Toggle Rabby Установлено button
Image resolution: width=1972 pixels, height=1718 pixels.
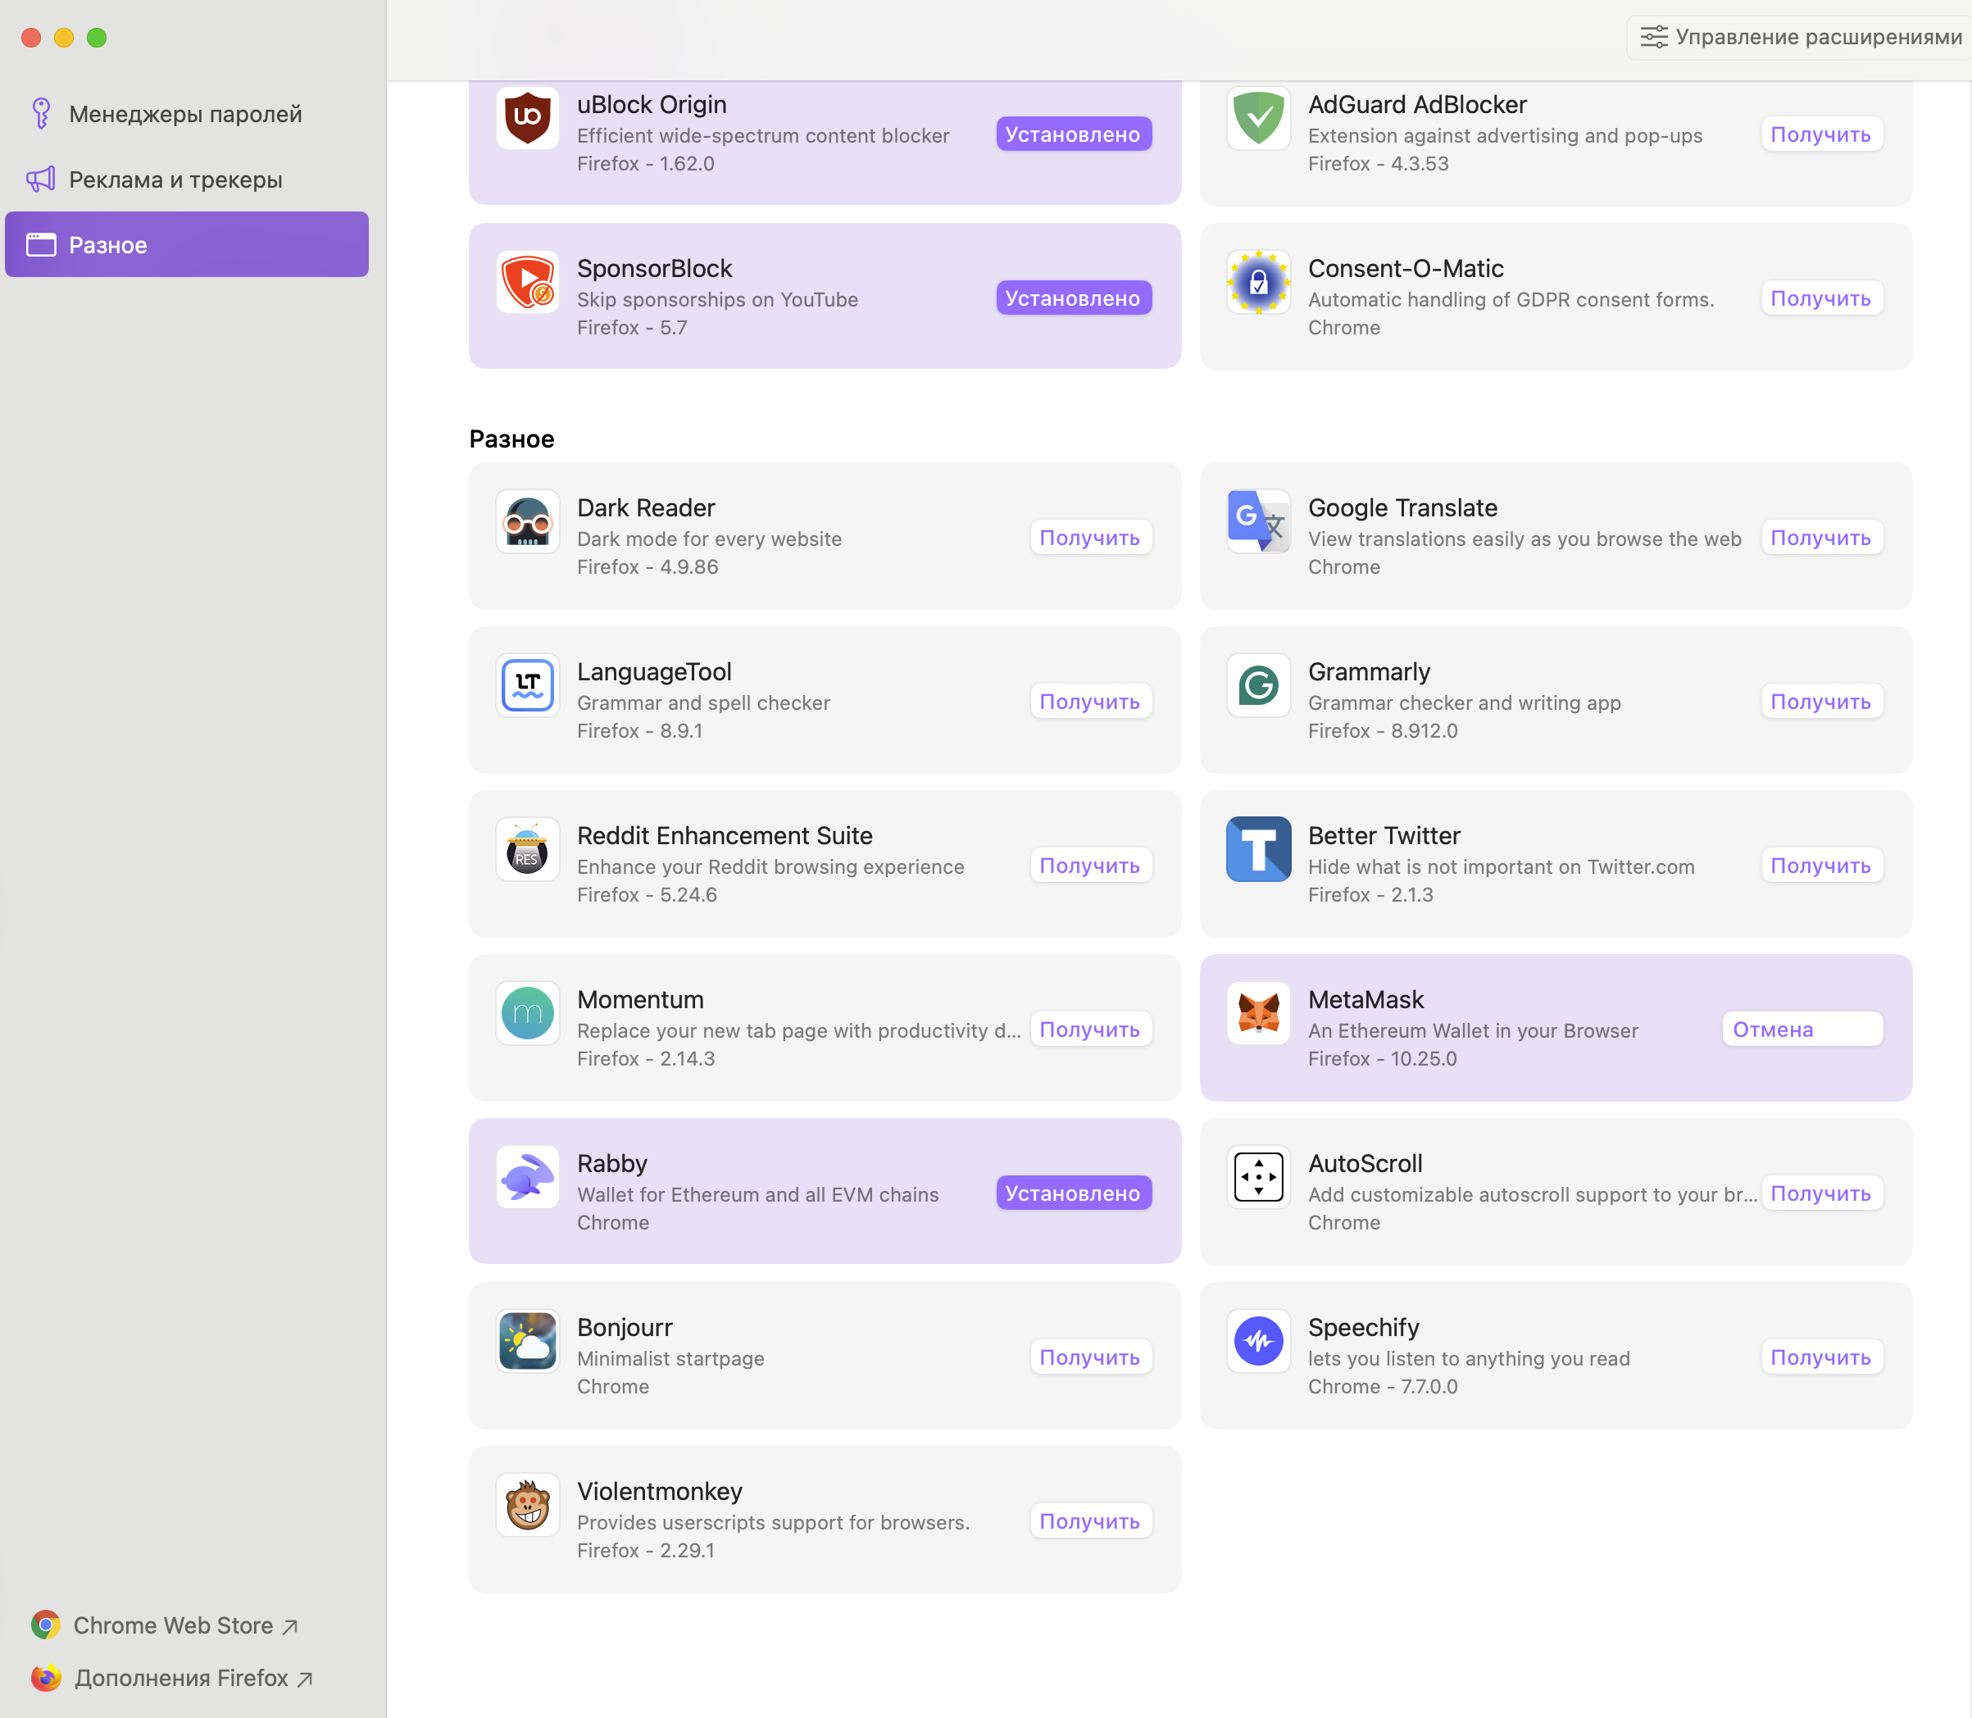click(x=1073, y=1193)
